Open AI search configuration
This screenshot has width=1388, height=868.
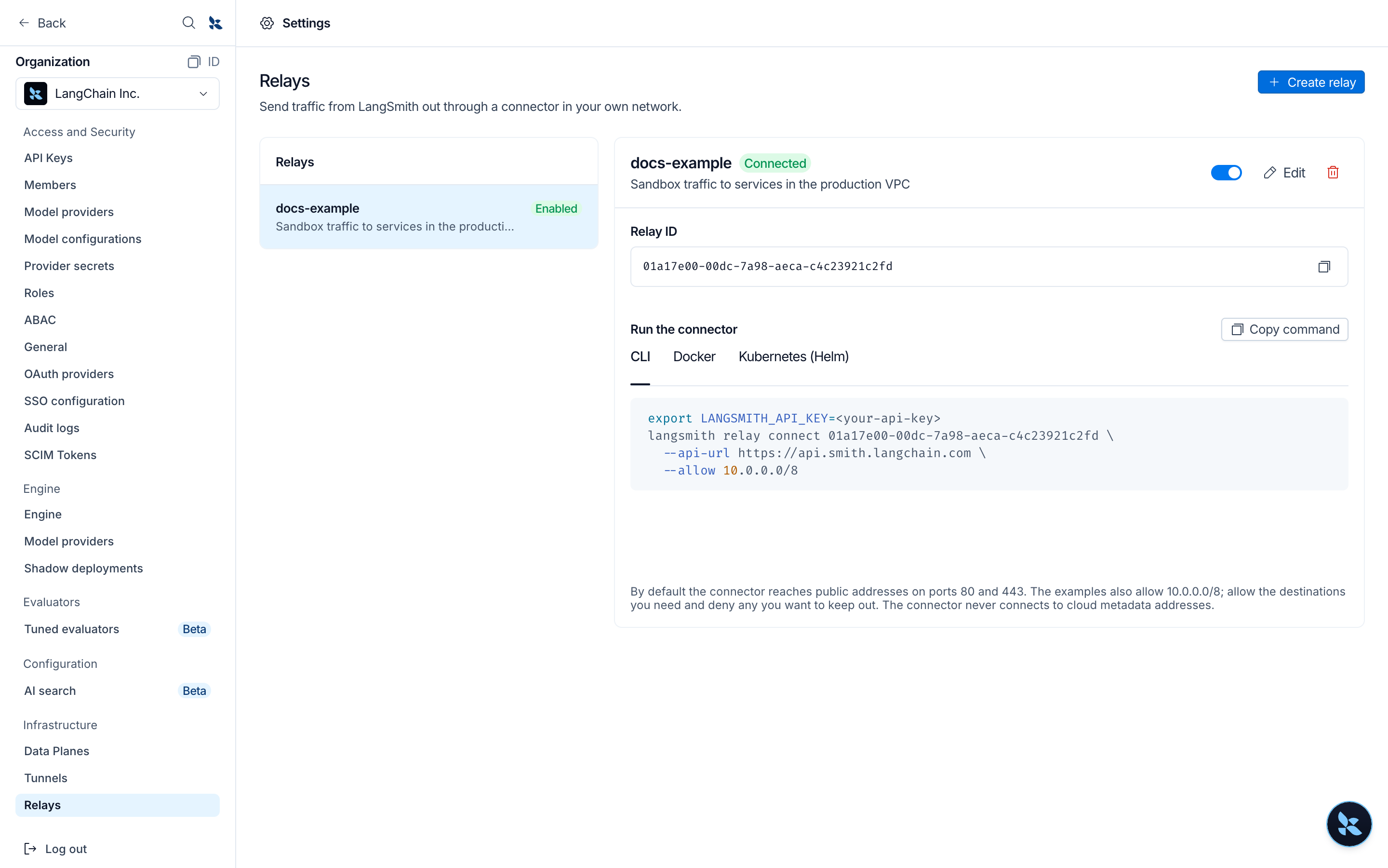tap(118, 691)
